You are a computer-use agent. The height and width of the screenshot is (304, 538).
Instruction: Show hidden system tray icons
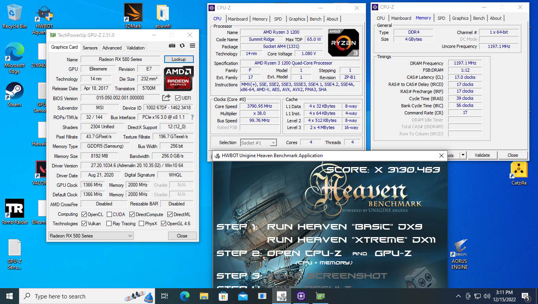click(458, 296)
